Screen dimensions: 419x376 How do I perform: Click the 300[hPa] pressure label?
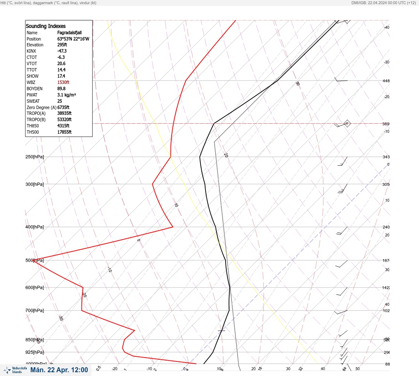click(35, 184)
